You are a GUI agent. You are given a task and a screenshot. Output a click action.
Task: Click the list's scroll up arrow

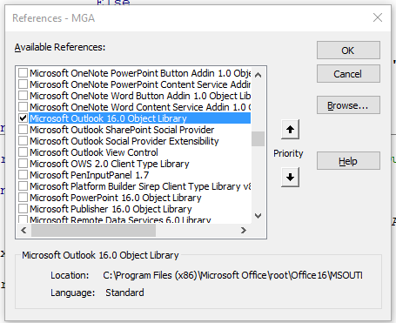point(258,75)
